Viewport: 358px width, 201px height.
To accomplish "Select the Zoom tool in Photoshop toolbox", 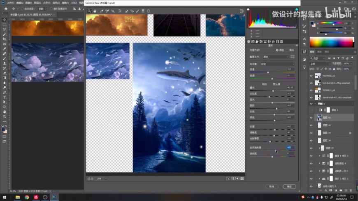I will click(5, 116).
